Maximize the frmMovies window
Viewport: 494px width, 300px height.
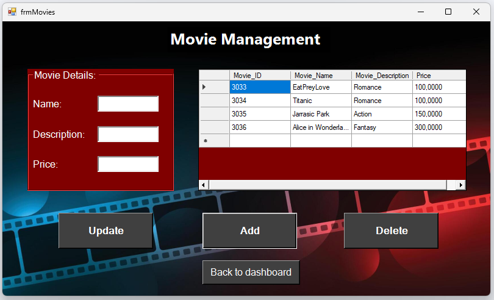[x=448, y=12]
